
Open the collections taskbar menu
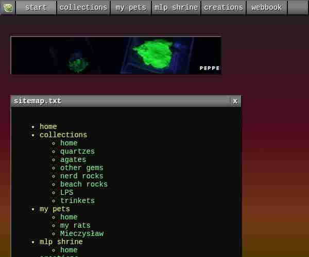[x=83, y=8]
